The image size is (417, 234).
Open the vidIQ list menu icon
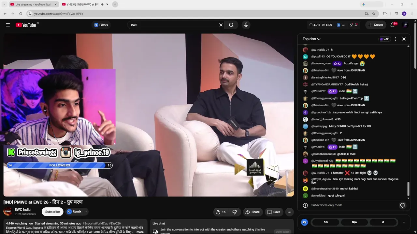(x=343, y=25)
